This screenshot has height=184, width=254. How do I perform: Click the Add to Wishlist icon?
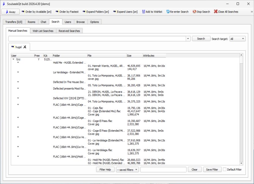[144, 12]
